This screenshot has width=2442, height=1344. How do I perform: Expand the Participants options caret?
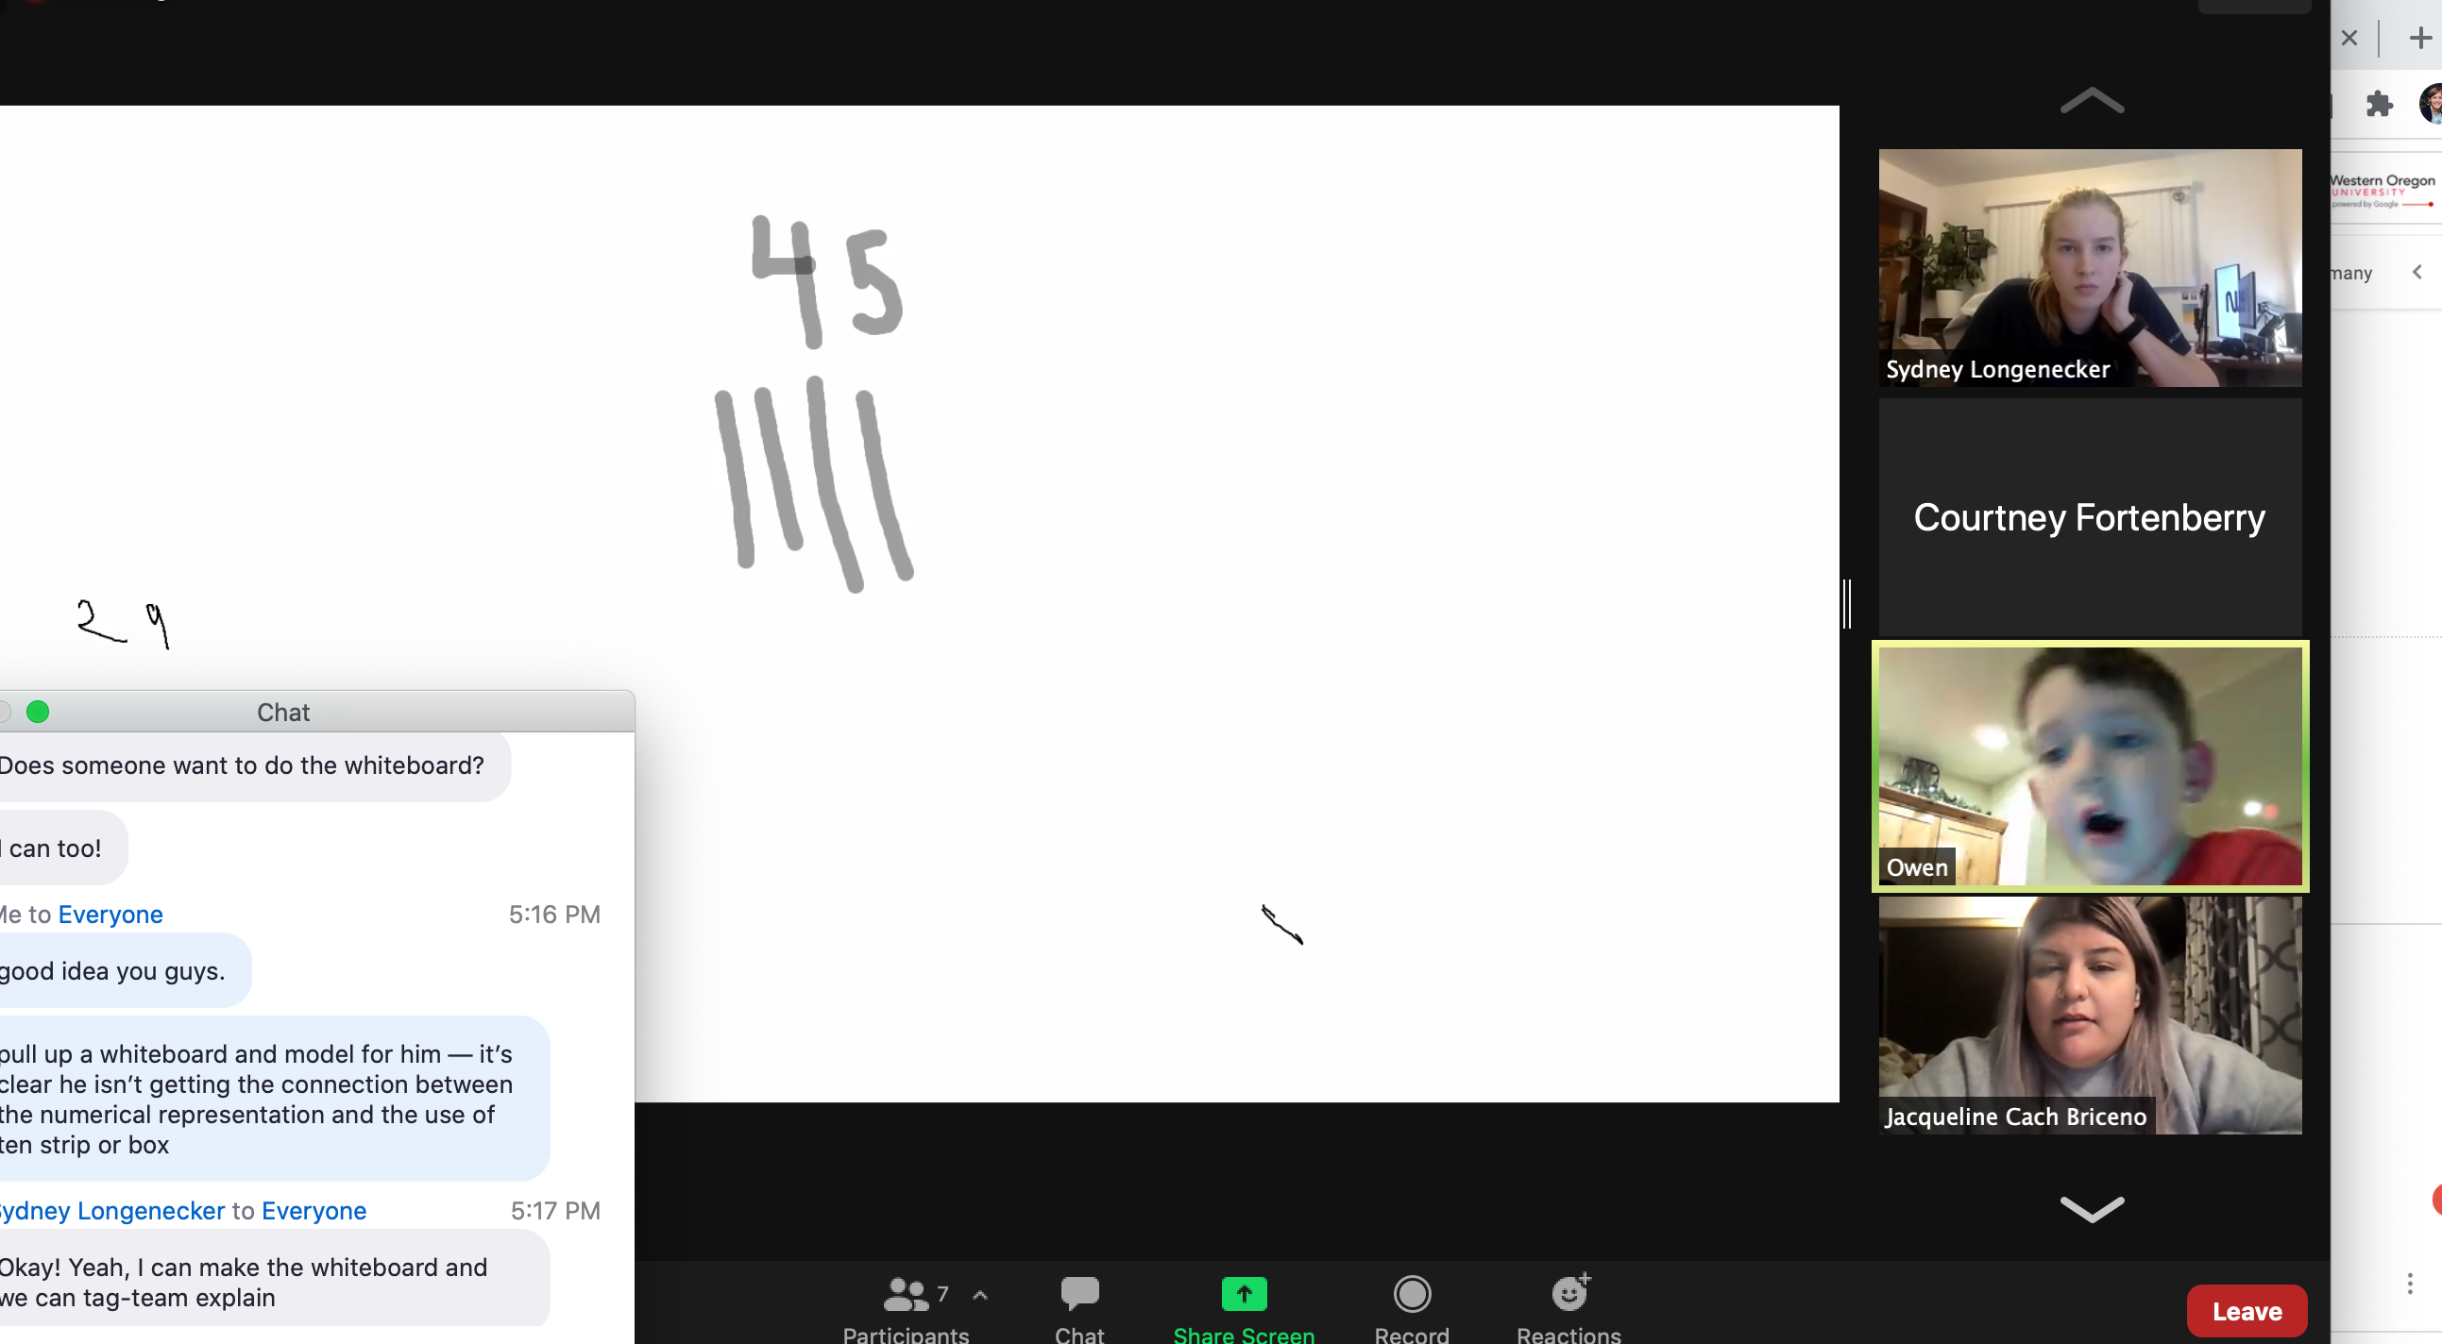pos(980,1295)
